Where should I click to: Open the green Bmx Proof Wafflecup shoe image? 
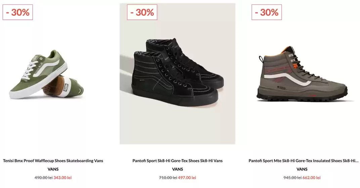[x=46, y=75]
